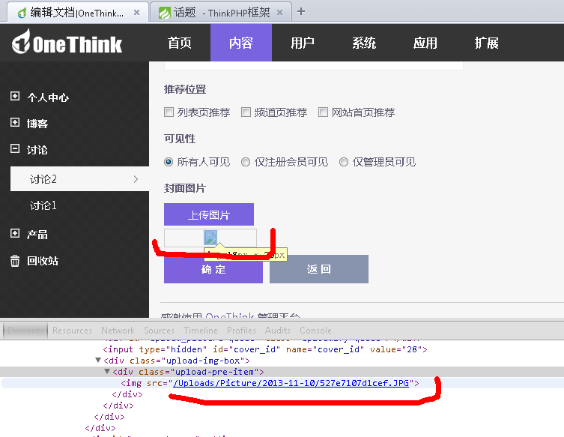Expand the 博客 sidebar section
The width and height of the screenshot is (564, 437).
[15, 123]
